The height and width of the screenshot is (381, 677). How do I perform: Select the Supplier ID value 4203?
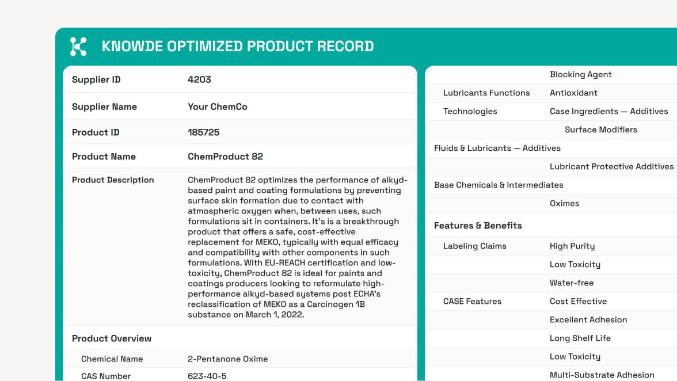coord(199,80)
